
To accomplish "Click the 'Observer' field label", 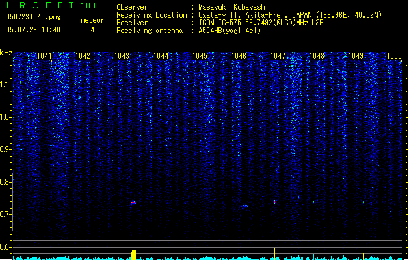I will click(132, 7).
